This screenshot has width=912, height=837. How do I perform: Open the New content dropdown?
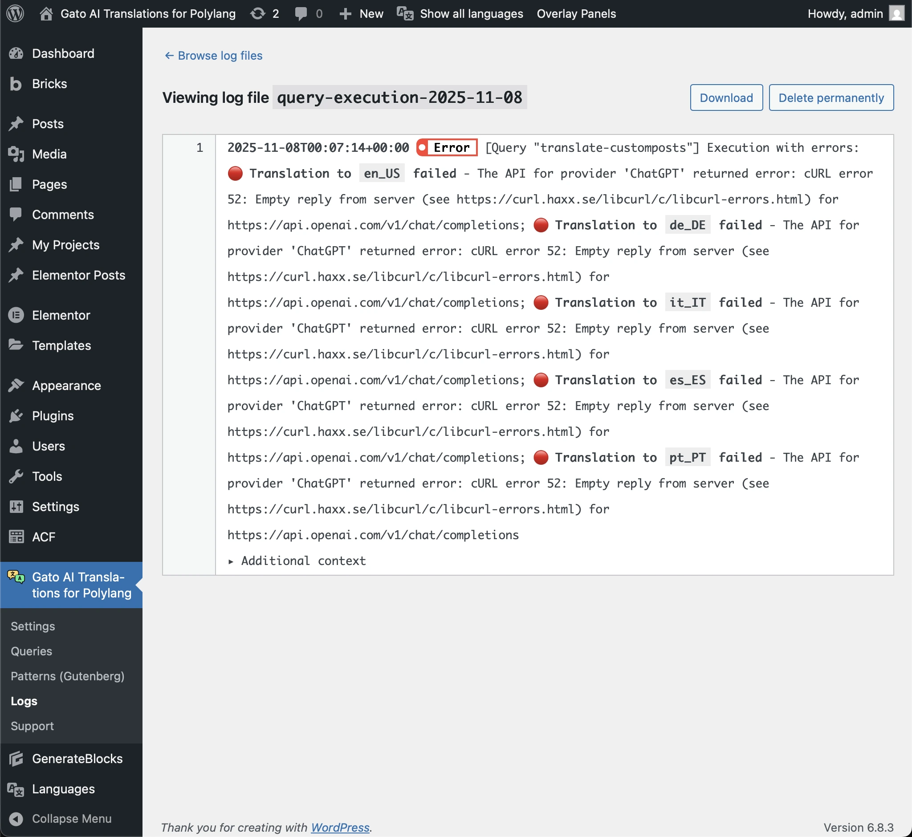[361, 14]
